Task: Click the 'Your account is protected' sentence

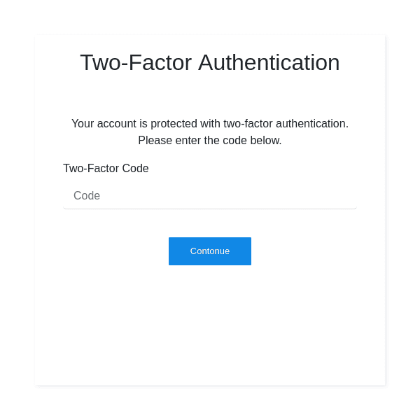Action: point(210,123)
